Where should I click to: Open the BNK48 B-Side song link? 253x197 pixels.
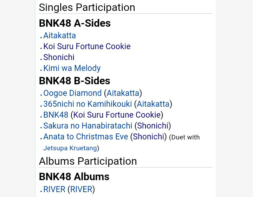(x=56, y=115)
